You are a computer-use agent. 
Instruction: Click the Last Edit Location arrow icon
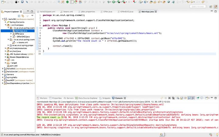(188, 2)
